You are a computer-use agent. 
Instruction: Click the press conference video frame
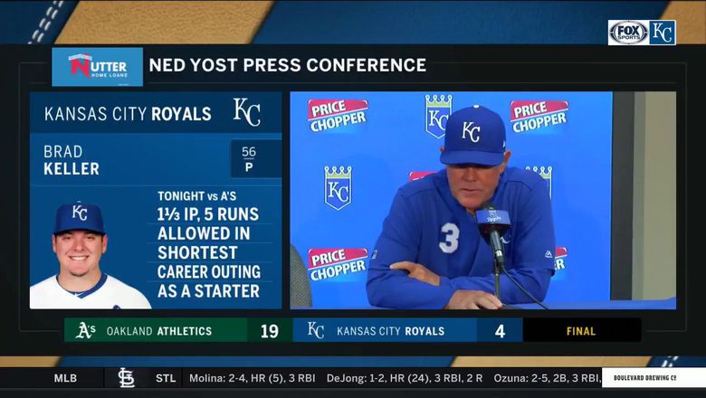click(x=482, y=201)
